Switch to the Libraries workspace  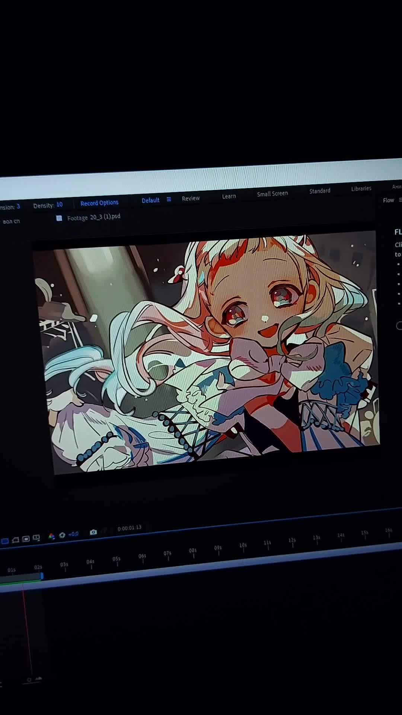click(x=361, y=188)
